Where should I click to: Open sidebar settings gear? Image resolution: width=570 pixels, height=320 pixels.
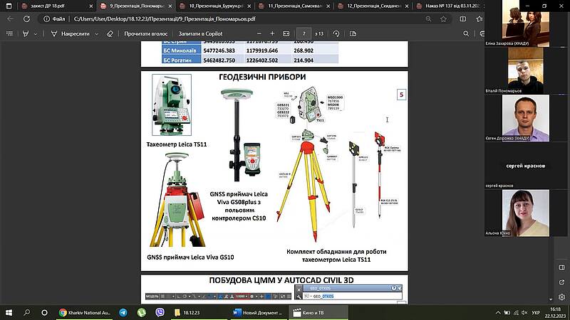[561, 297]
